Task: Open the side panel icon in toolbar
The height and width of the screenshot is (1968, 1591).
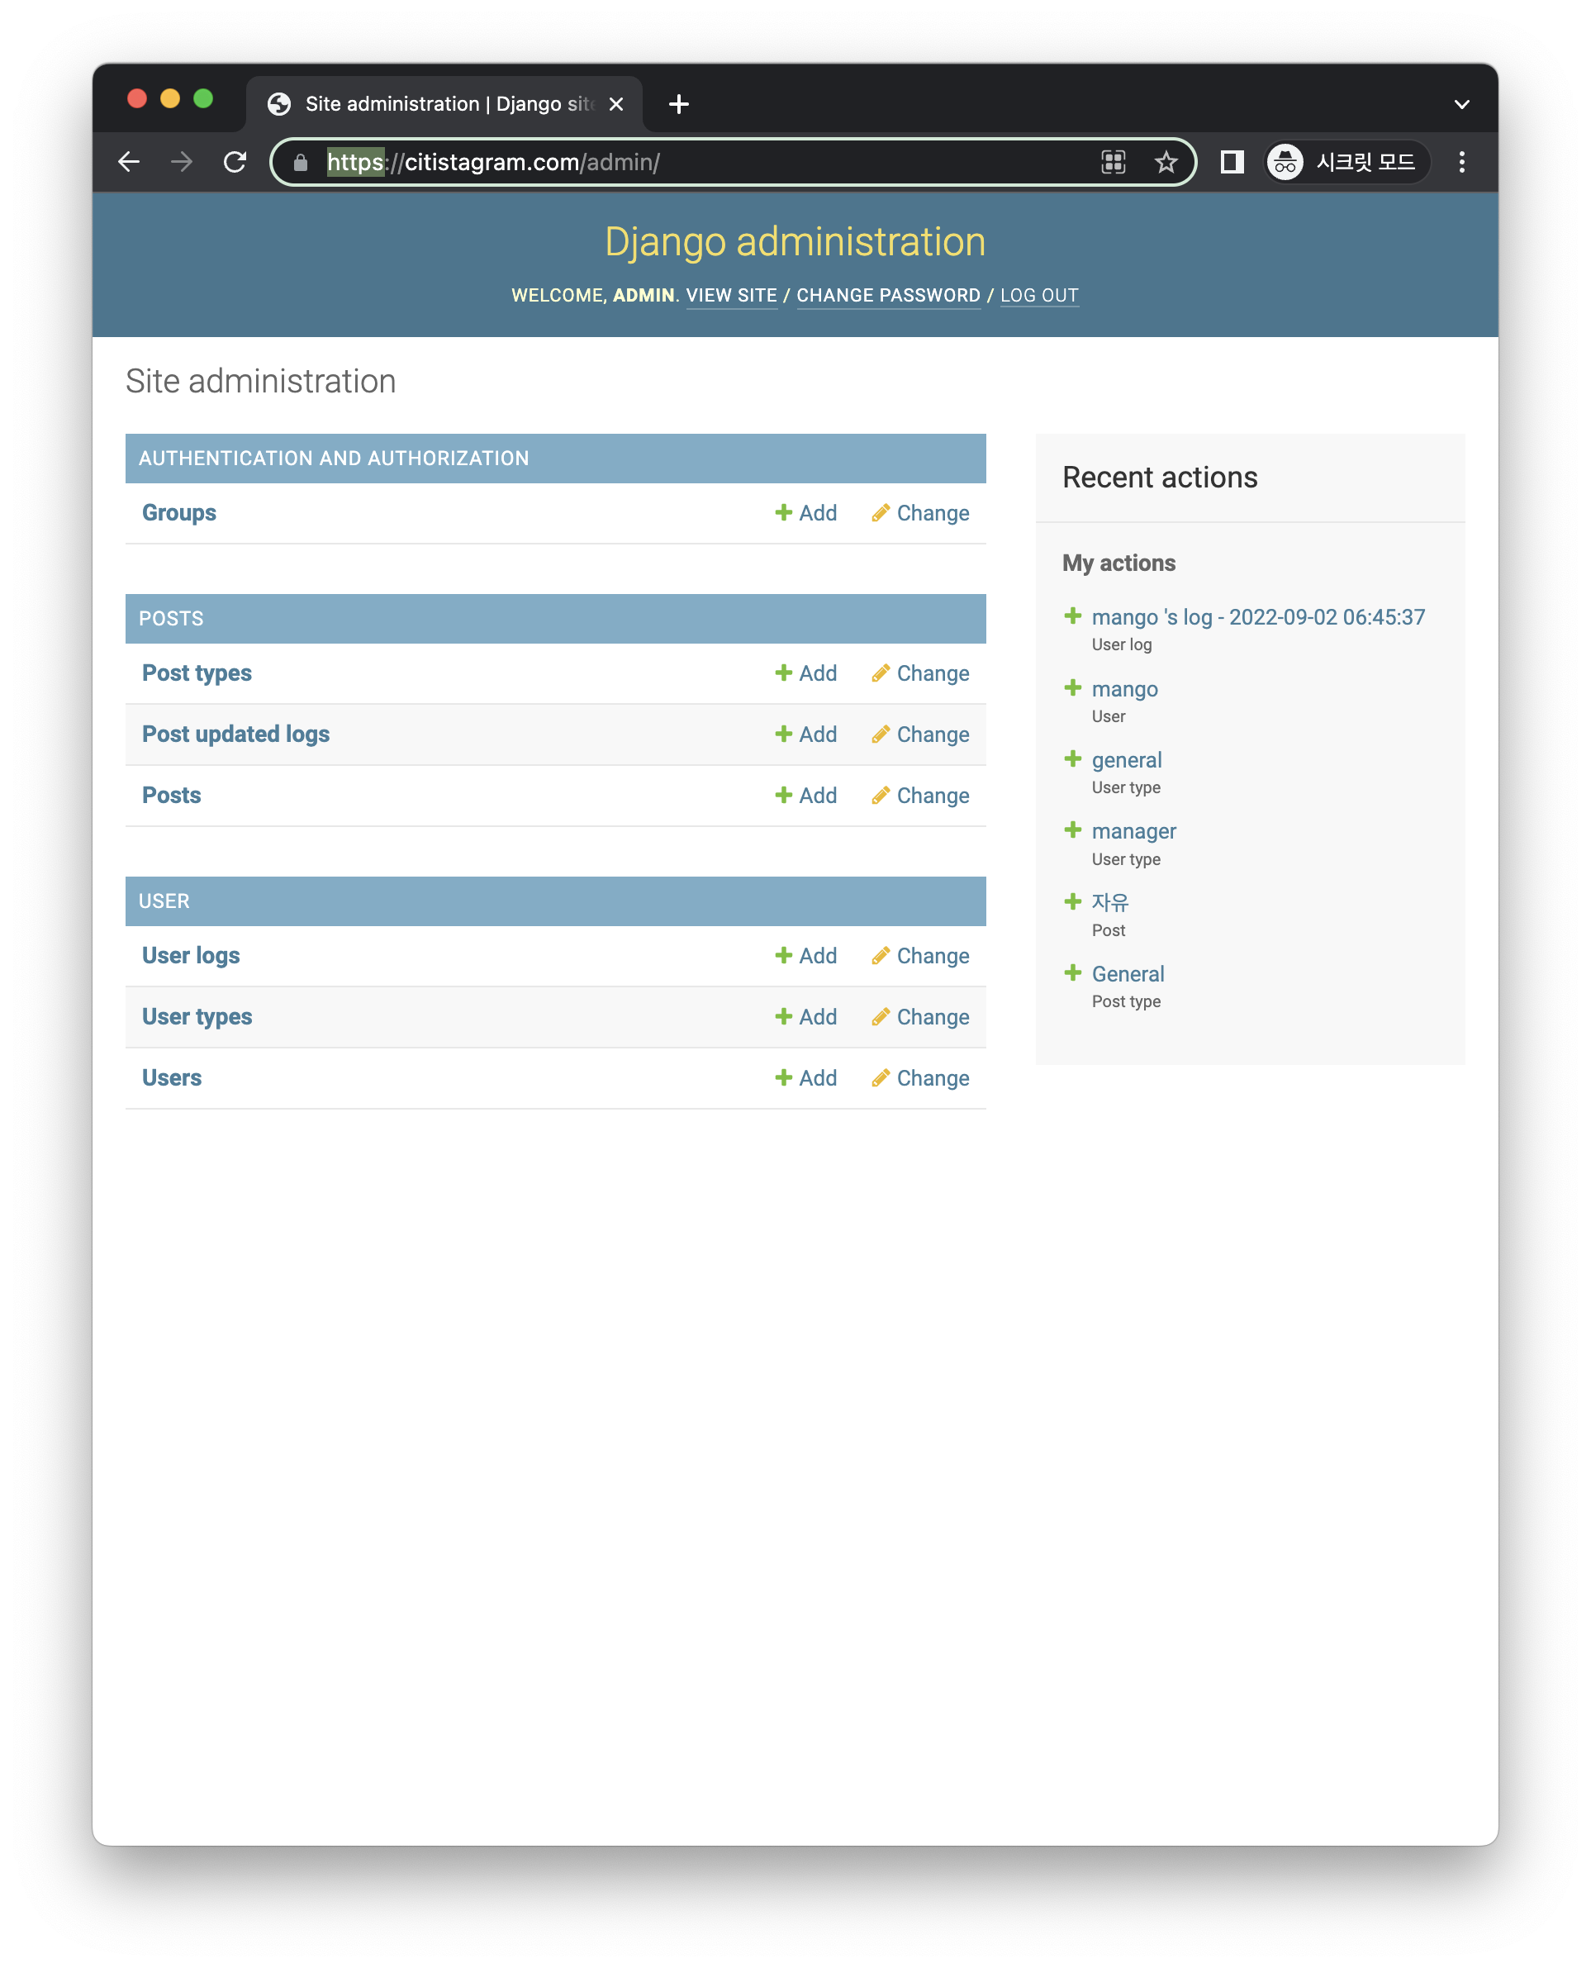Action: pos(1232,162)
